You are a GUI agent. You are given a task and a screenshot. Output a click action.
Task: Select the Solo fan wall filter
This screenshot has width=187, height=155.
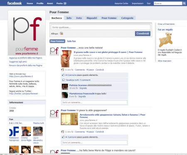pyautogui.click(x=71, y=41)
